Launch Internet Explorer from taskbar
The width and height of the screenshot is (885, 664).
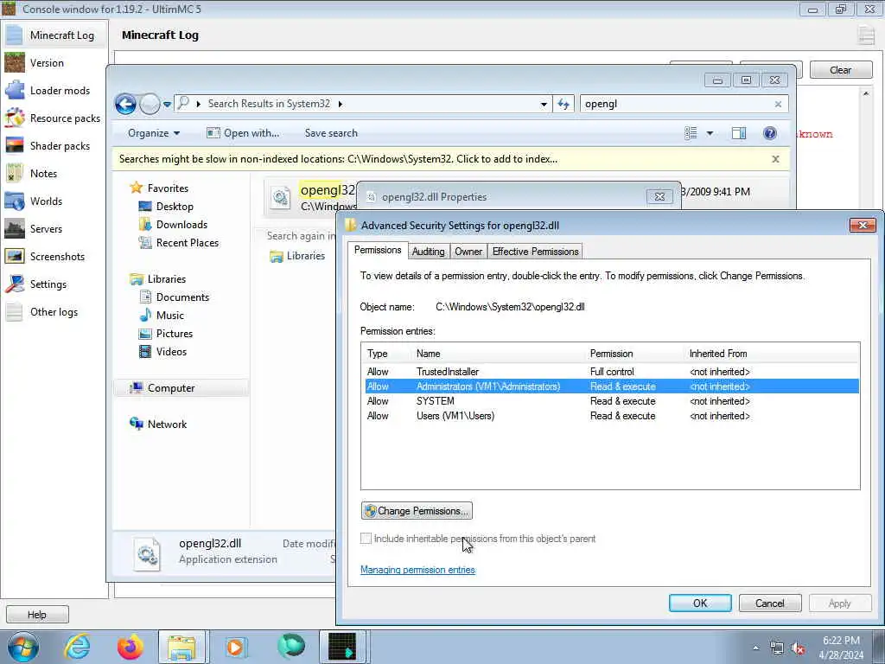(76, 647)
